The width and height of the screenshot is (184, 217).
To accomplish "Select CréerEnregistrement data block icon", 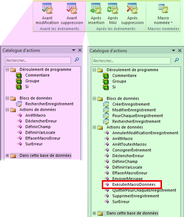I will tap(106, 104).
